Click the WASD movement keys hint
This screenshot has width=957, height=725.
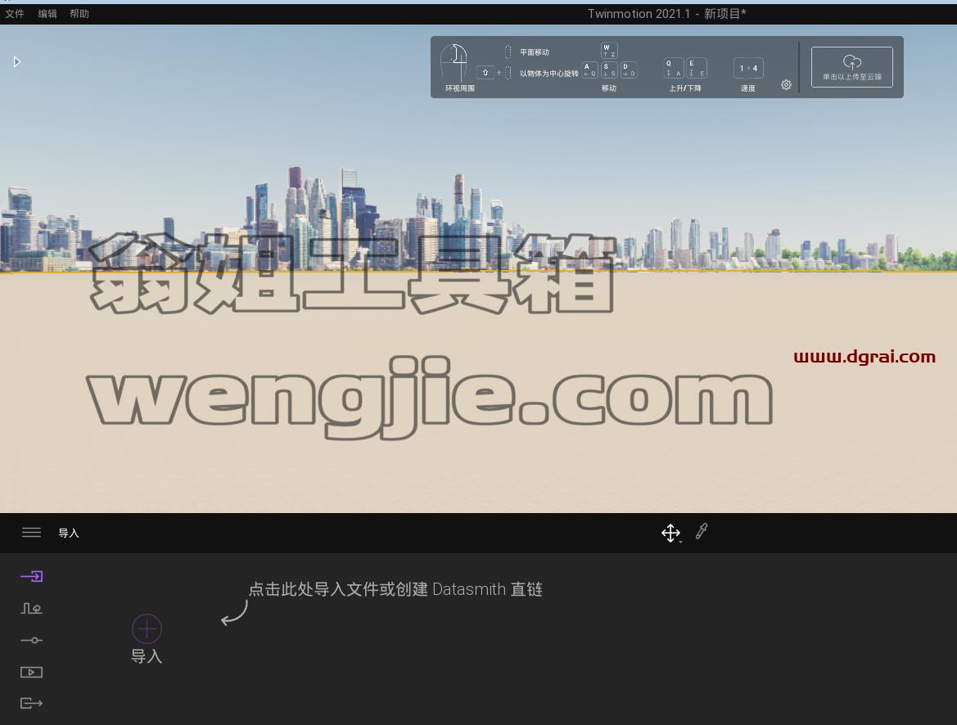pyautogui.click(x=609, y=61)
